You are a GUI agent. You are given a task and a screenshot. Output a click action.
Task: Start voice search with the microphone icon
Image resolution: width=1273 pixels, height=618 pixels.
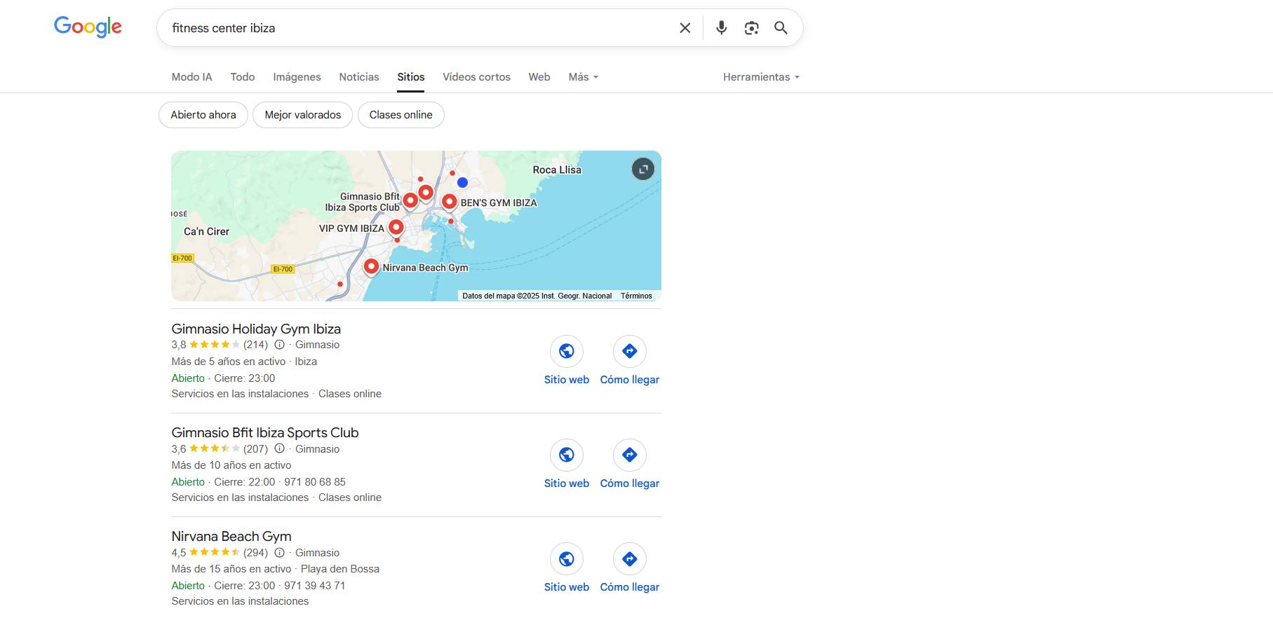[721, 28]
